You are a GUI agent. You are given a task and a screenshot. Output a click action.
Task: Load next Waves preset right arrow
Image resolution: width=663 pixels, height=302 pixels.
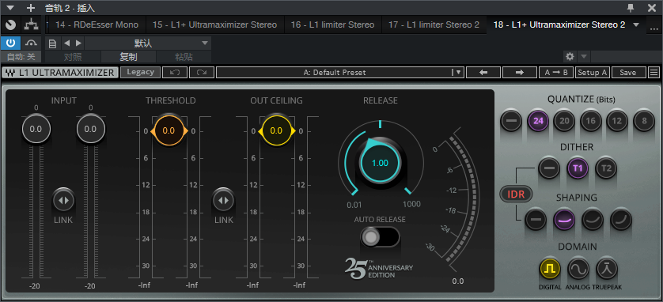pyautogui.click(x=520, y=72)
